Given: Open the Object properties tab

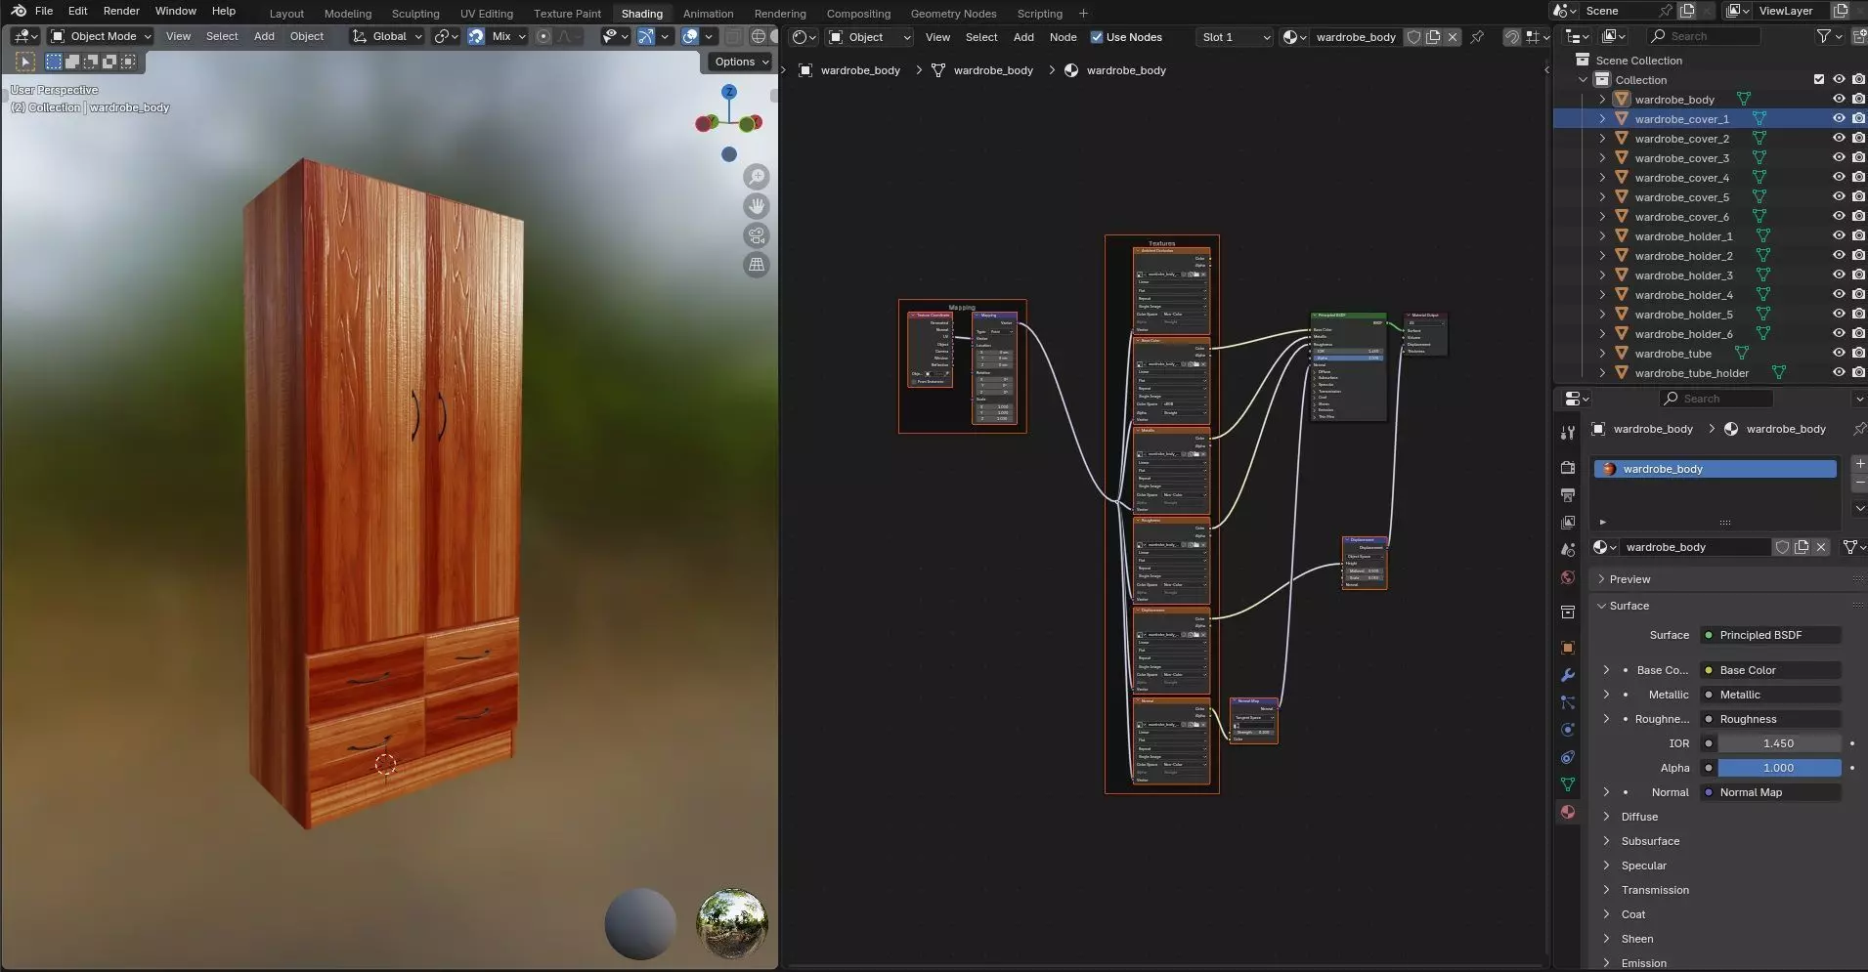Looking at the screenshot, I should point(1568,648).
